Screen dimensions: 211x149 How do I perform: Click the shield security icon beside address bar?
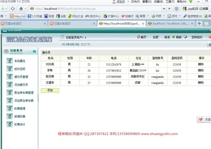point(176,9)
